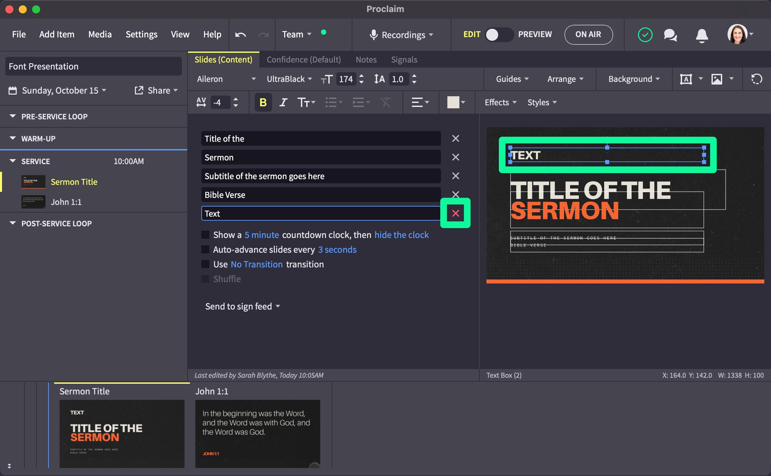Click the microphone Recordings icon

[373, 34]
